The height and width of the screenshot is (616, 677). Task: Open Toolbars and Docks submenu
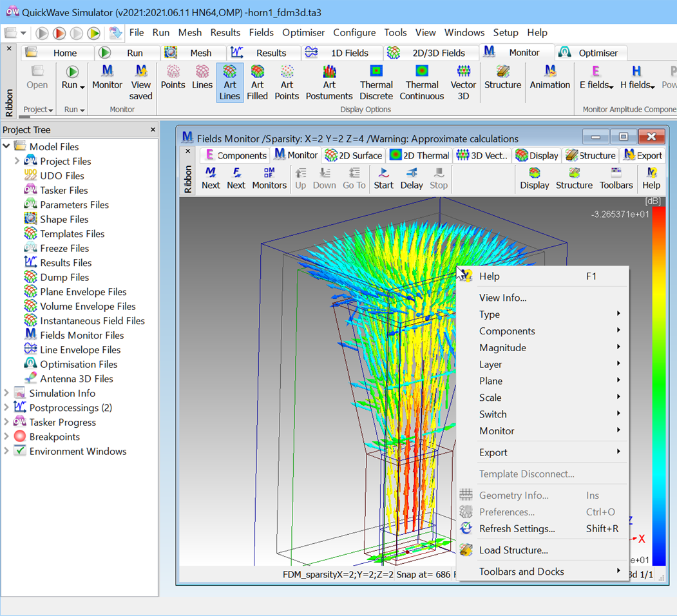tap(543, 572)
